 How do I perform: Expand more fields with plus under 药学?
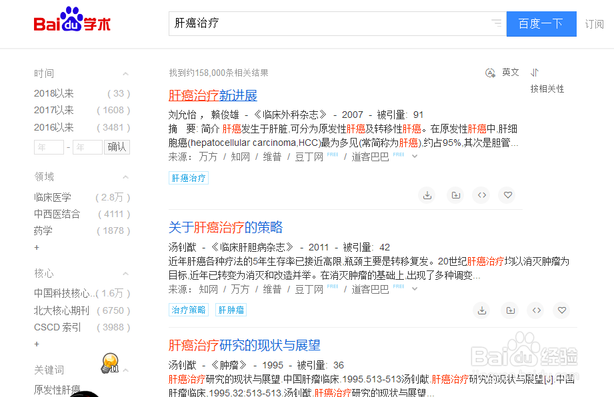pos(37,247)
